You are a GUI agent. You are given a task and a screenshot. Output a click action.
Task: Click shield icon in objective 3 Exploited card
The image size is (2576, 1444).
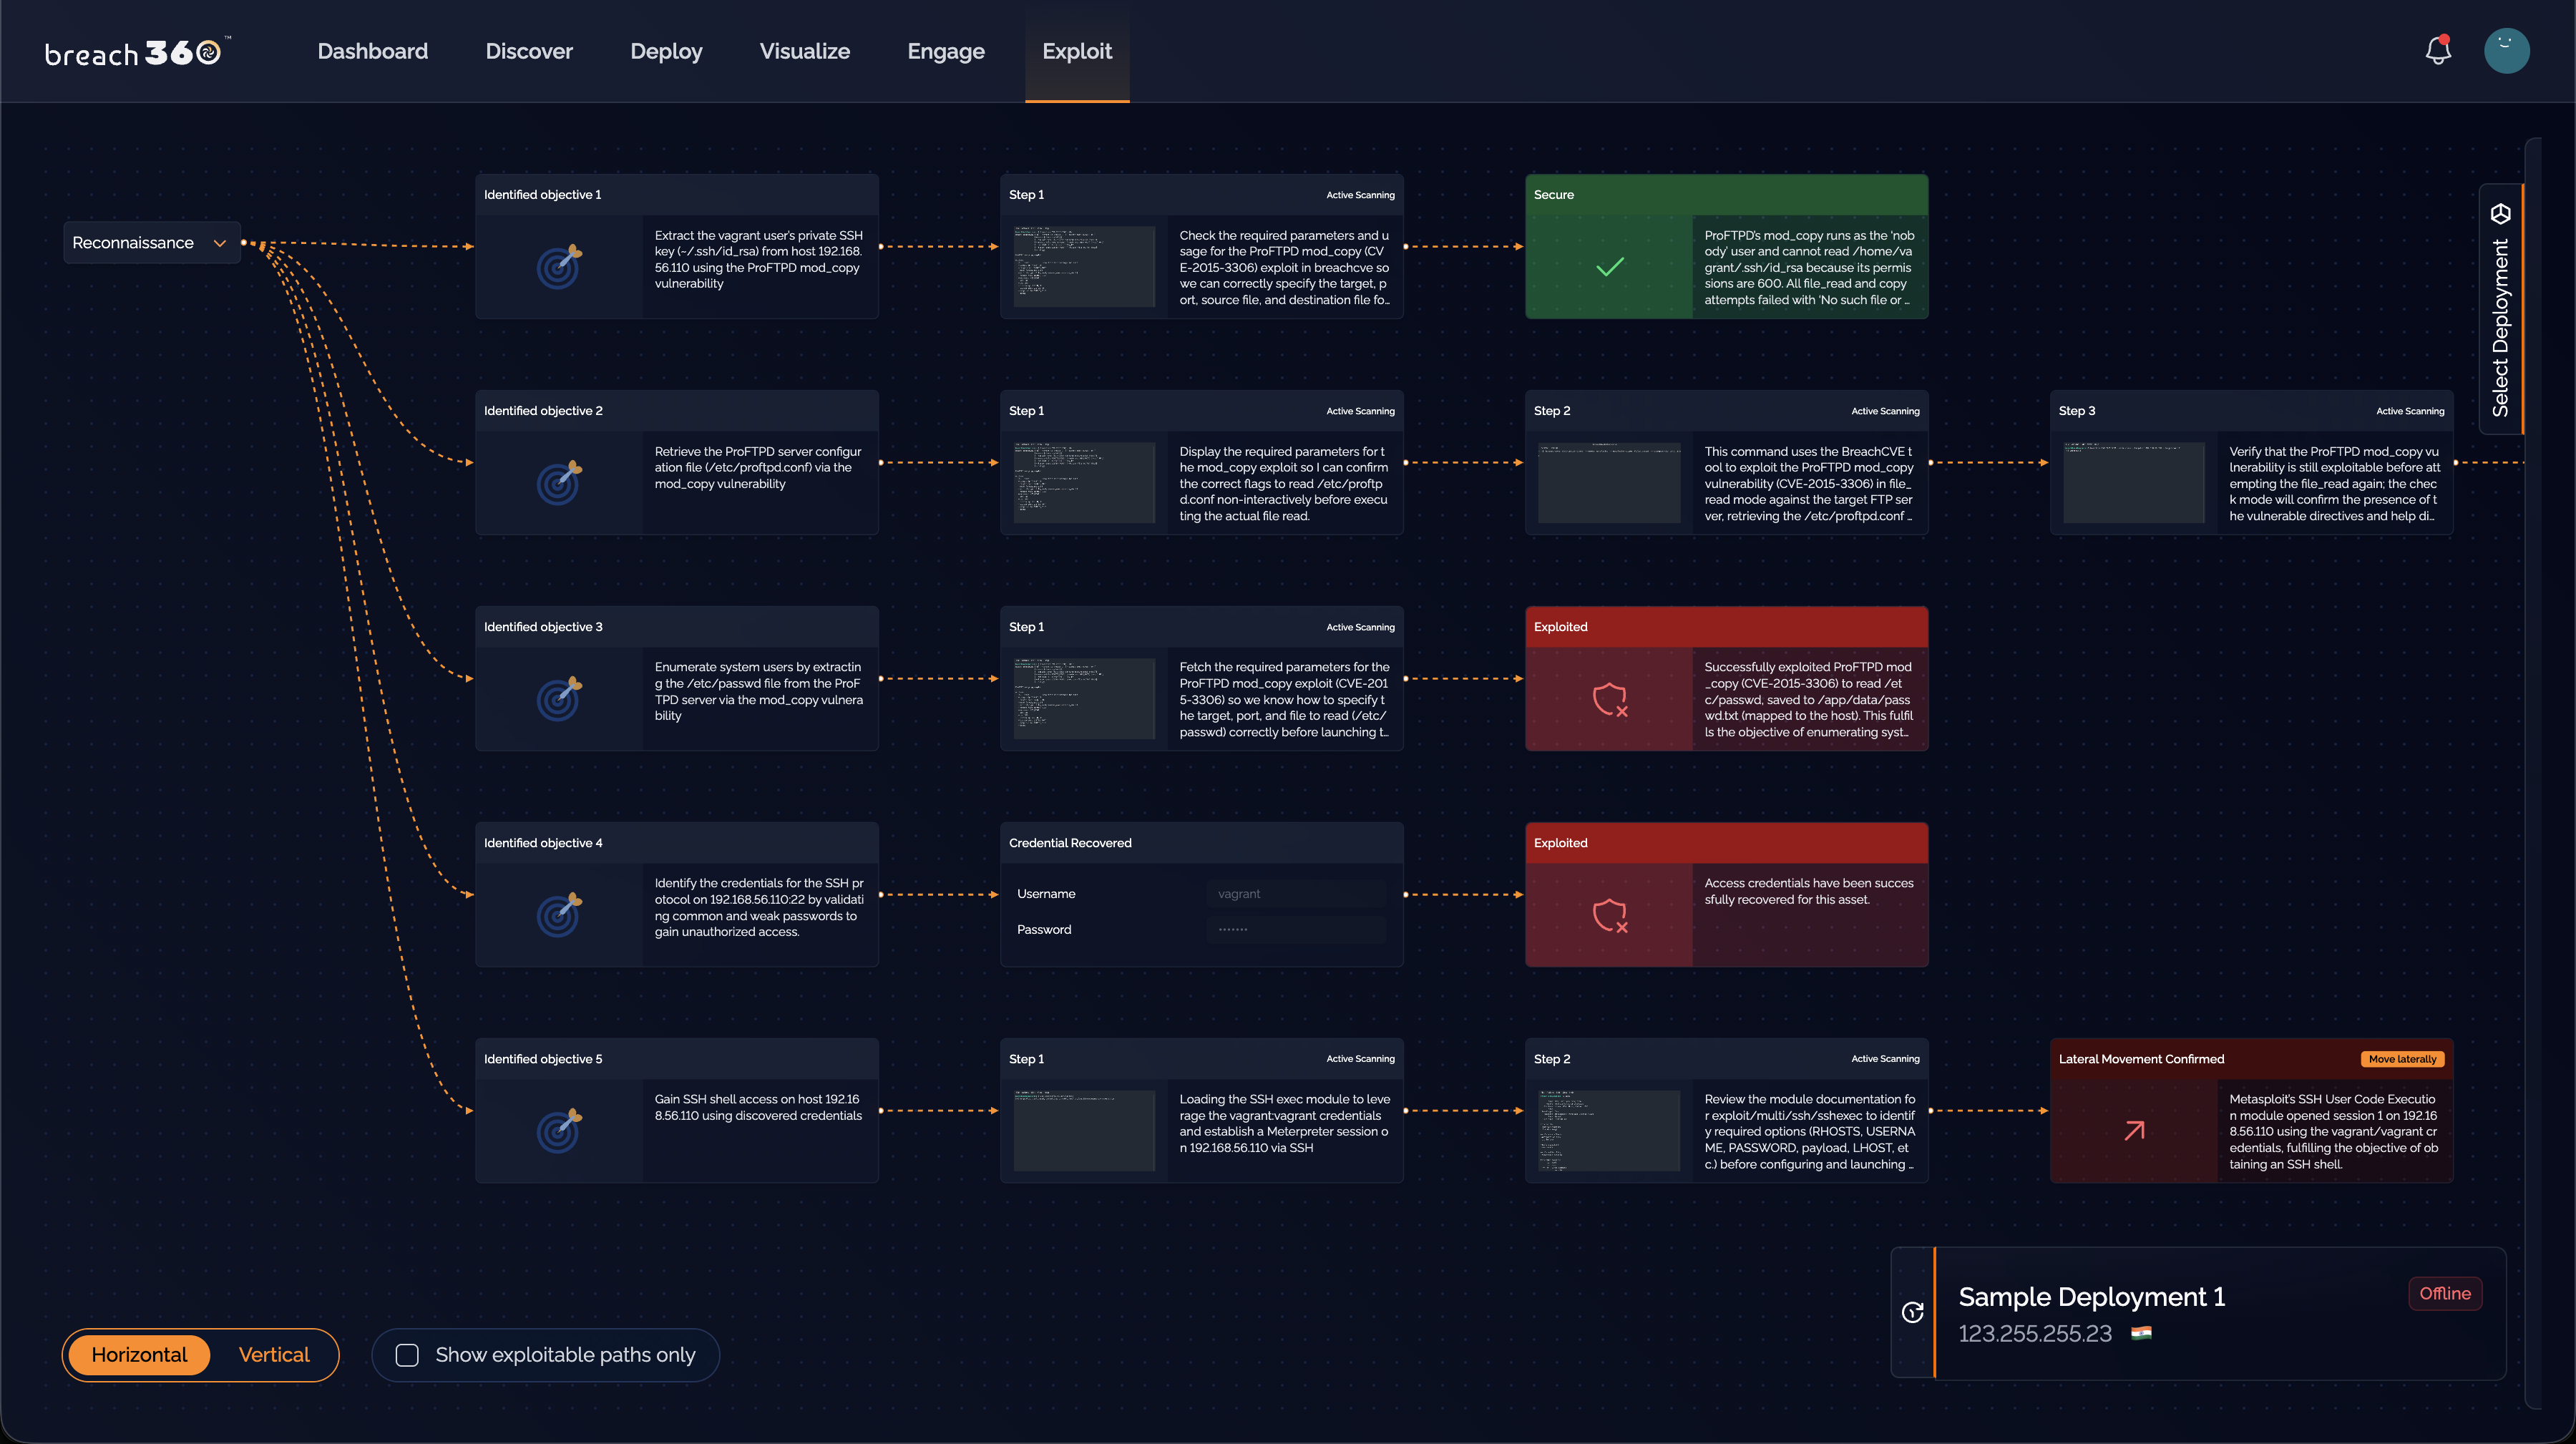(1610, 699)
